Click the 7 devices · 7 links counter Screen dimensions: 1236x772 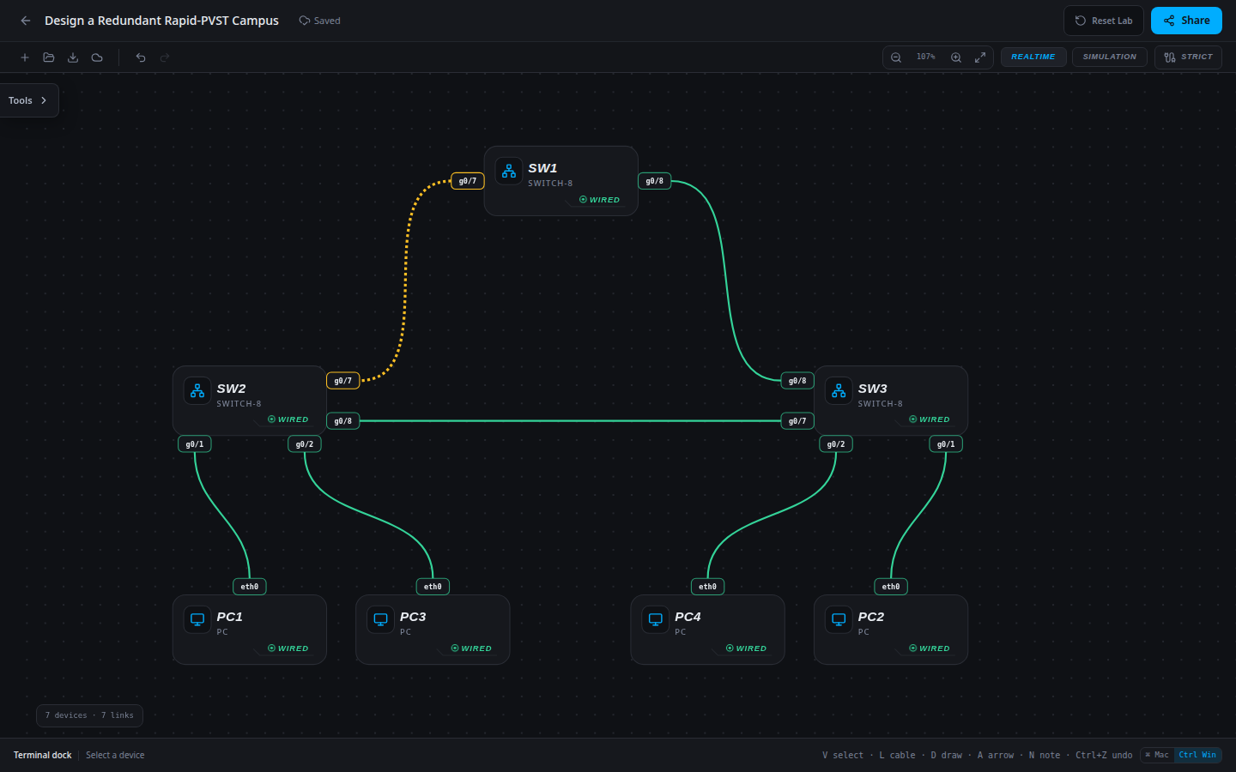89,715
